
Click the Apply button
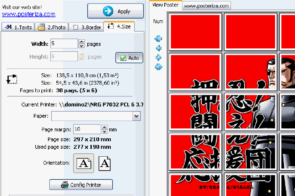(x=115, y=11)
